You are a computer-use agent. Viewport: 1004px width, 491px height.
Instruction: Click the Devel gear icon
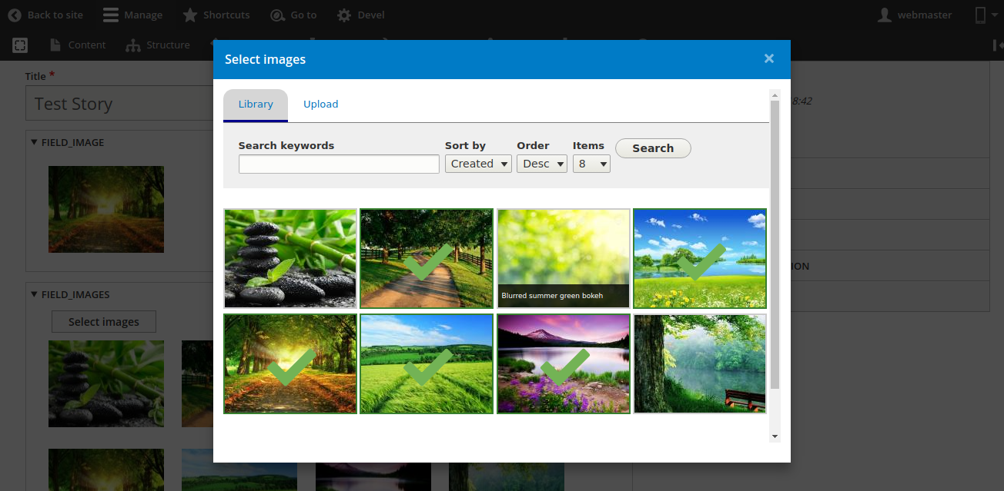click(344, 15)
